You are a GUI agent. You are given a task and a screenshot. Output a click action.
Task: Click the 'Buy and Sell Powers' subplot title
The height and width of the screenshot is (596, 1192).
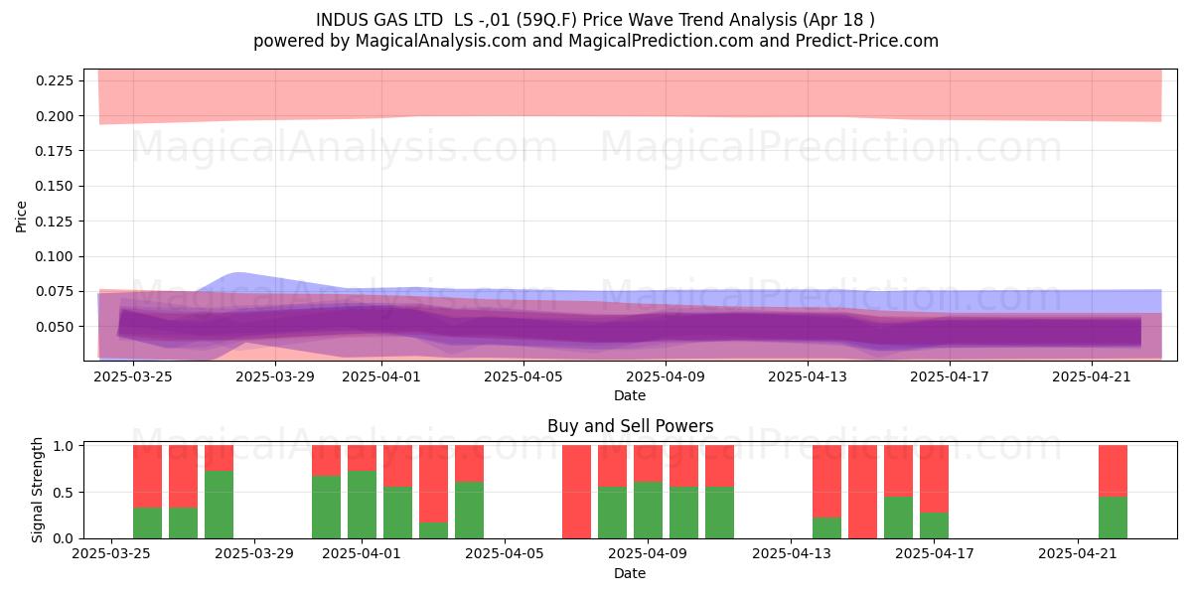[630, 426]
